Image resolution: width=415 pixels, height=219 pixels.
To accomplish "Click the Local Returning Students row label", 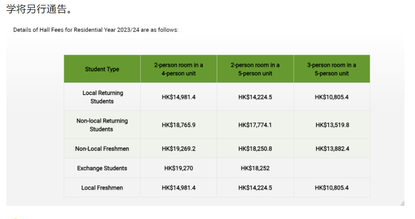I will [x=102, y=97].
